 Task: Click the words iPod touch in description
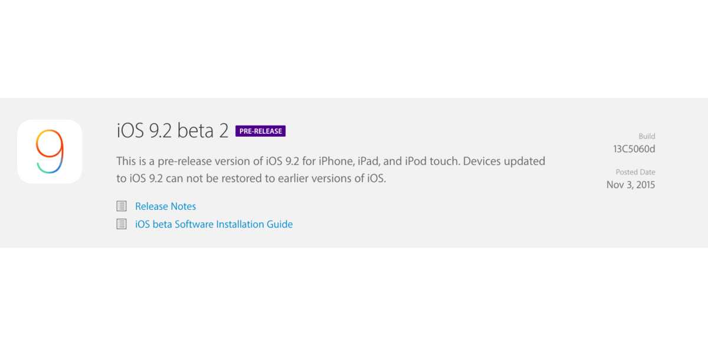point(431,161)
